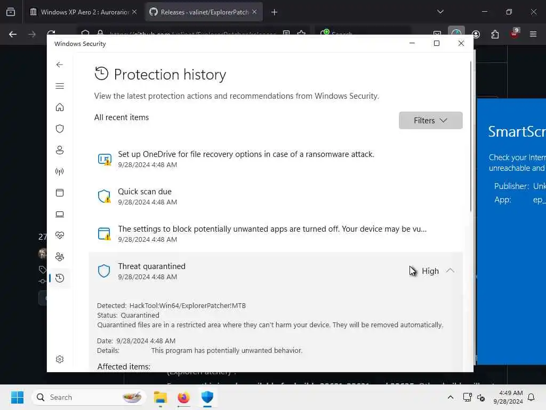Open the taskbar clock and date
Viewport: 546px width, 410px height.
[x=508, y=397]
